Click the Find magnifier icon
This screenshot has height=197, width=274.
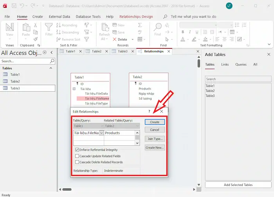coord(157,28)
